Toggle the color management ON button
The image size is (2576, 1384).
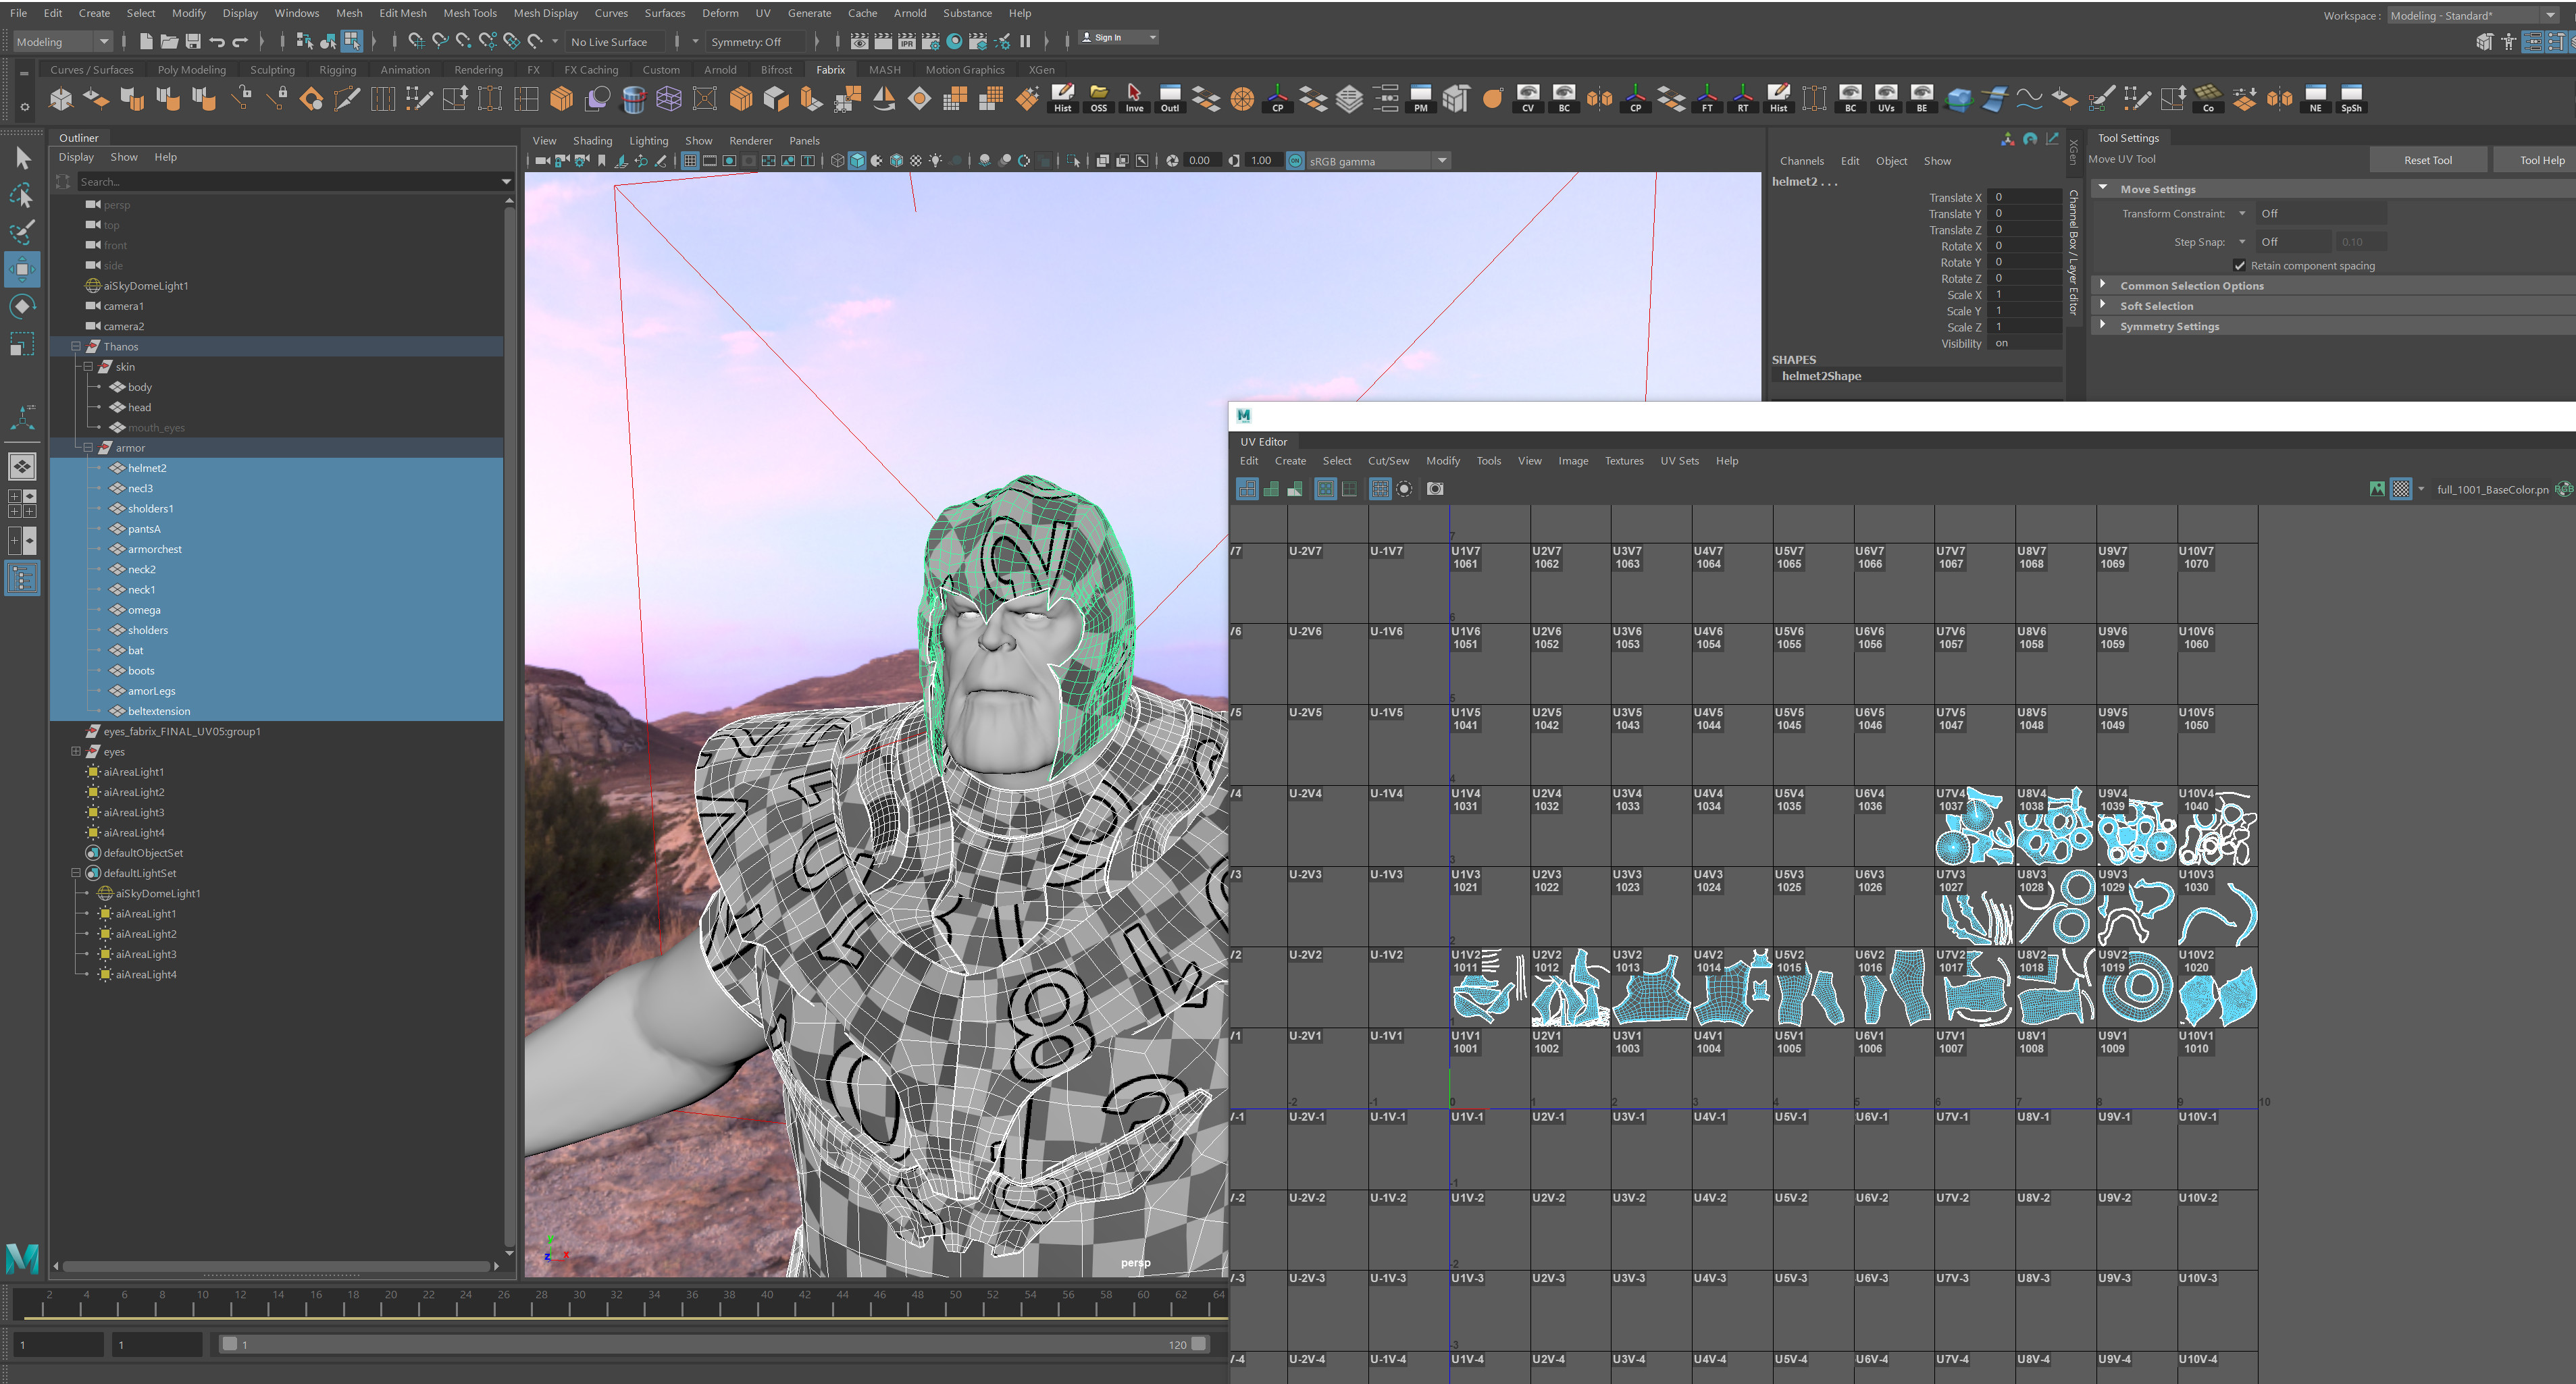click(1295, 160)
